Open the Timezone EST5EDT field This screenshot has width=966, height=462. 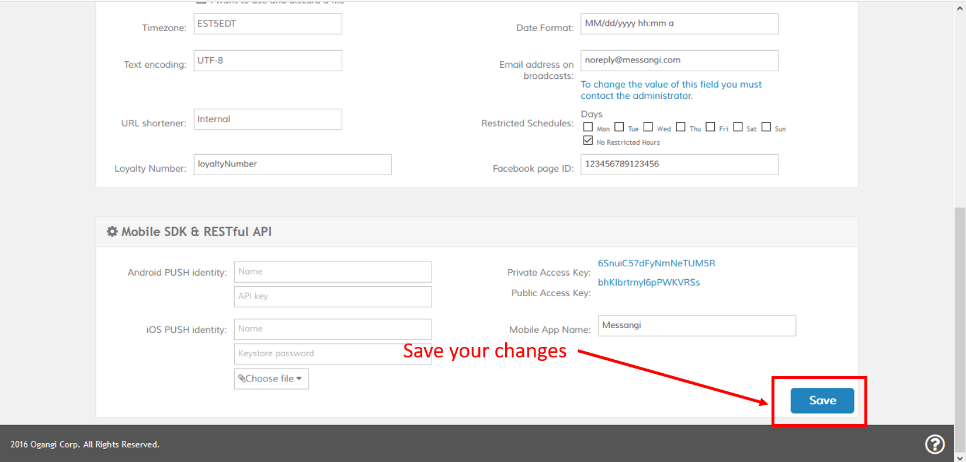click(x=267, y=24)
